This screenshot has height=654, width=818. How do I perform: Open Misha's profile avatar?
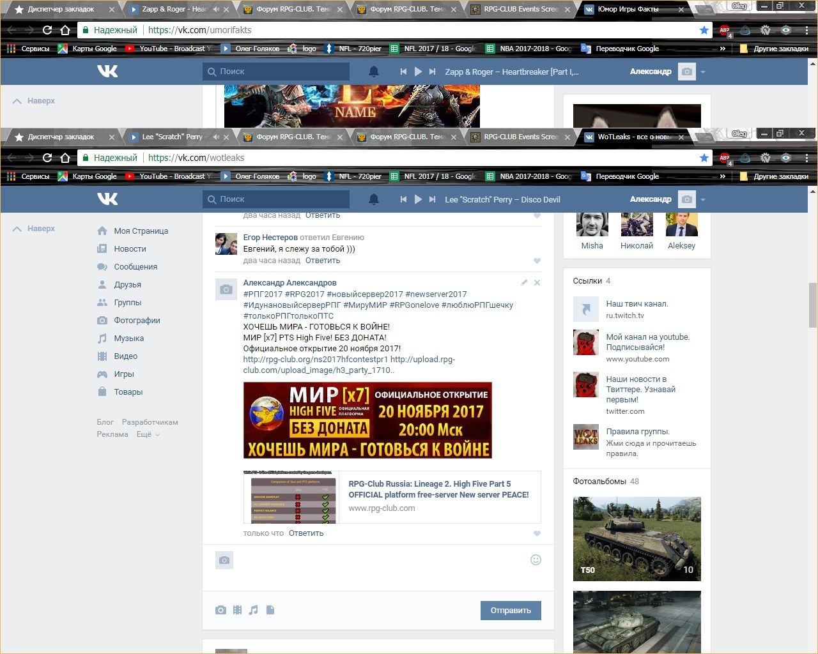592,224
